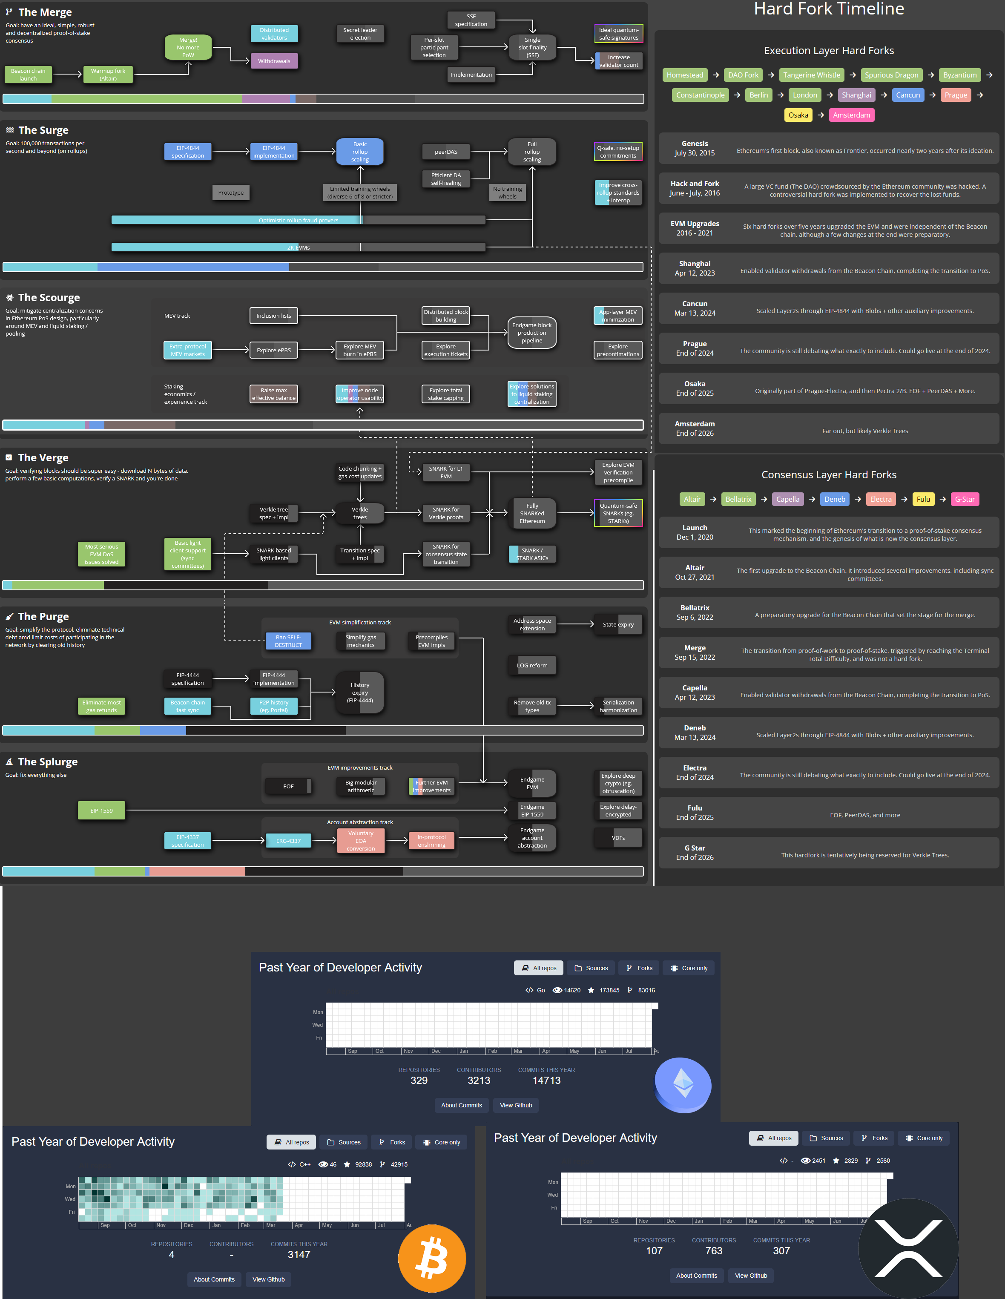The height and width of the screenshot is (1299, 1005).
Task: Click fork icon beside 42915
Action: [382, 1164]
